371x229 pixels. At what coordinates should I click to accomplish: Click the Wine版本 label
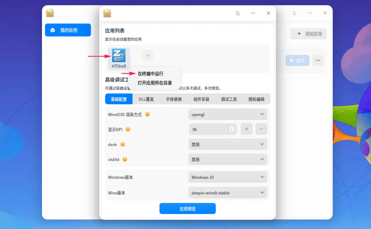pos(117,193)
